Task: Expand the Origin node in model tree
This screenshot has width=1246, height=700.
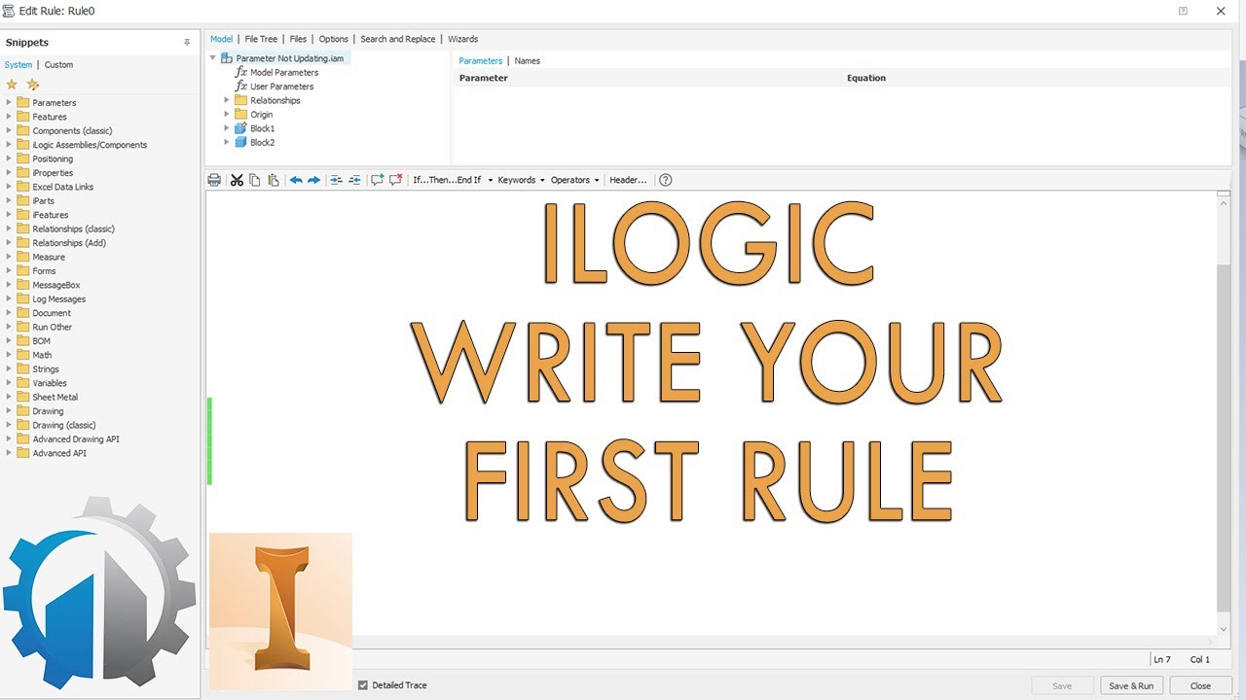Action: click(227, 115)
